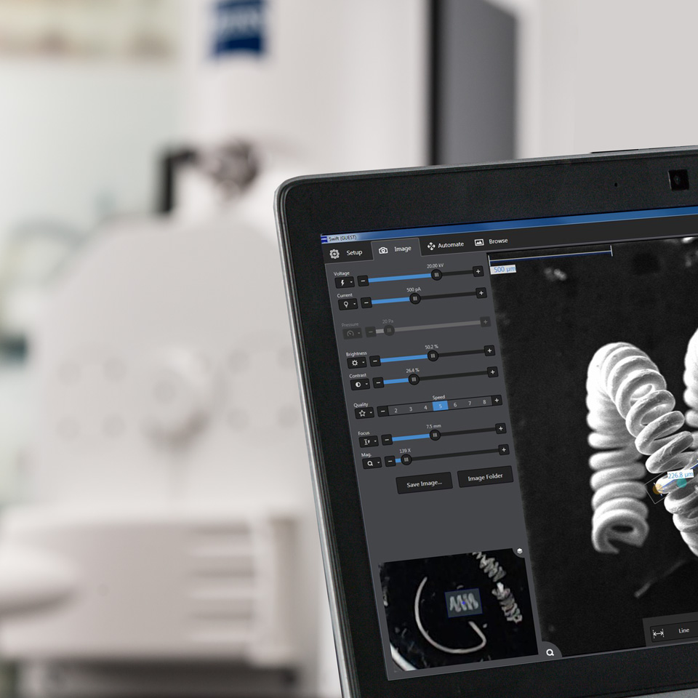Click the teal measurement endpoint handle
Image resolution: width=698 pixels, height=698 pixels.
click(x=681, y=483)
